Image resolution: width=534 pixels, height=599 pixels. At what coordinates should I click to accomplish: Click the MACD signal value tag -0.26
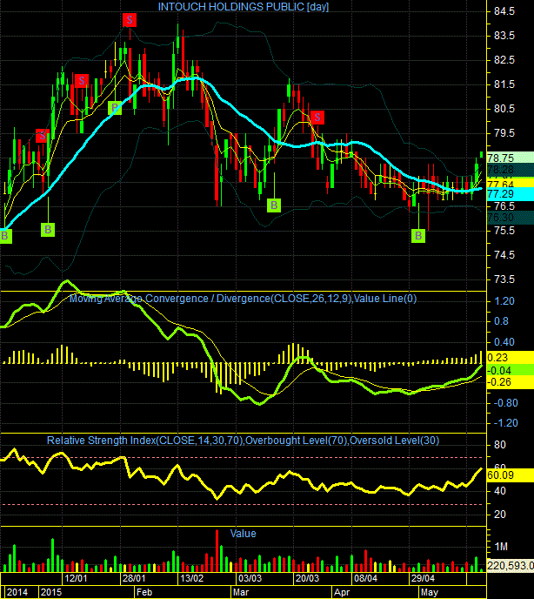pyautogui.click(x=511, y=382)
